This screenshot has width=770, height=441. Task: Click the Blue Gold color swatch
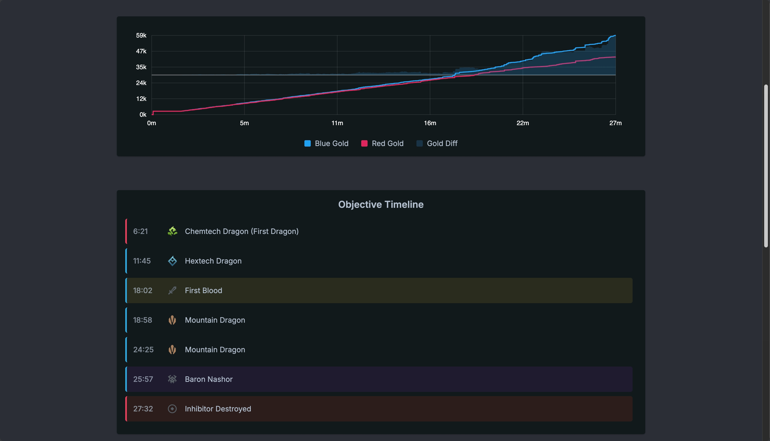(x=307, y=144)
